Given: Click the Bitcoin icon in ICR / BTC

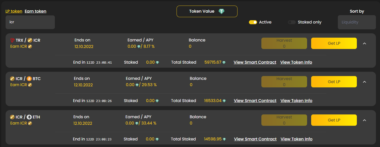Looking at the screenshot, I should [29, 79].
